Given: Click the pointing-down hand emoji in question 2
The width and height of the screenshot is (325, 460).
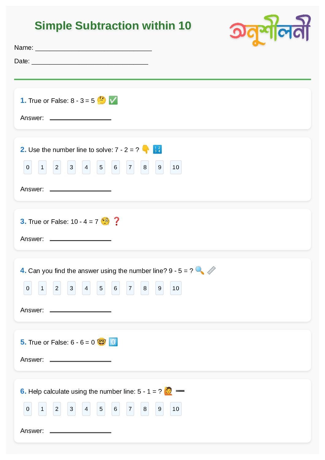Looking at the screenshot, I should tap(145, 149).
